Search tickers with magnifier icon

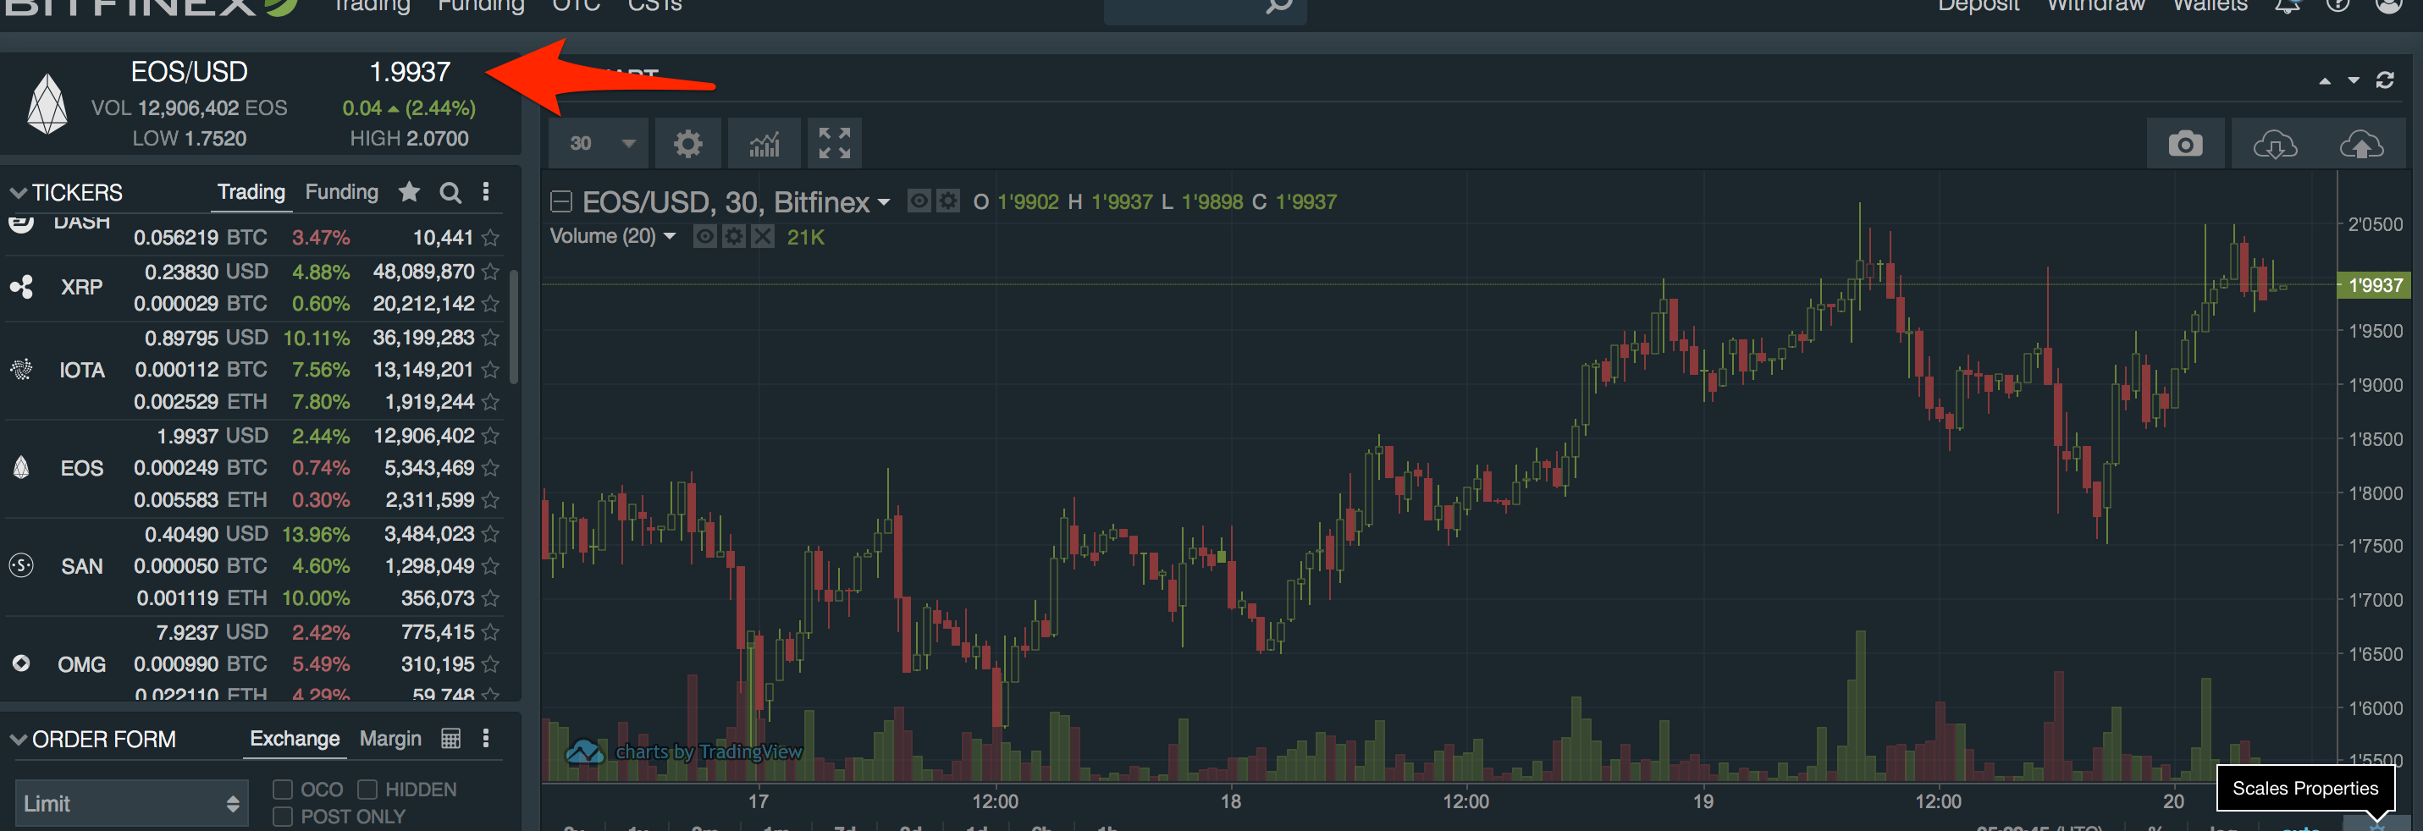pyautogui.click(x=450, y=192)
